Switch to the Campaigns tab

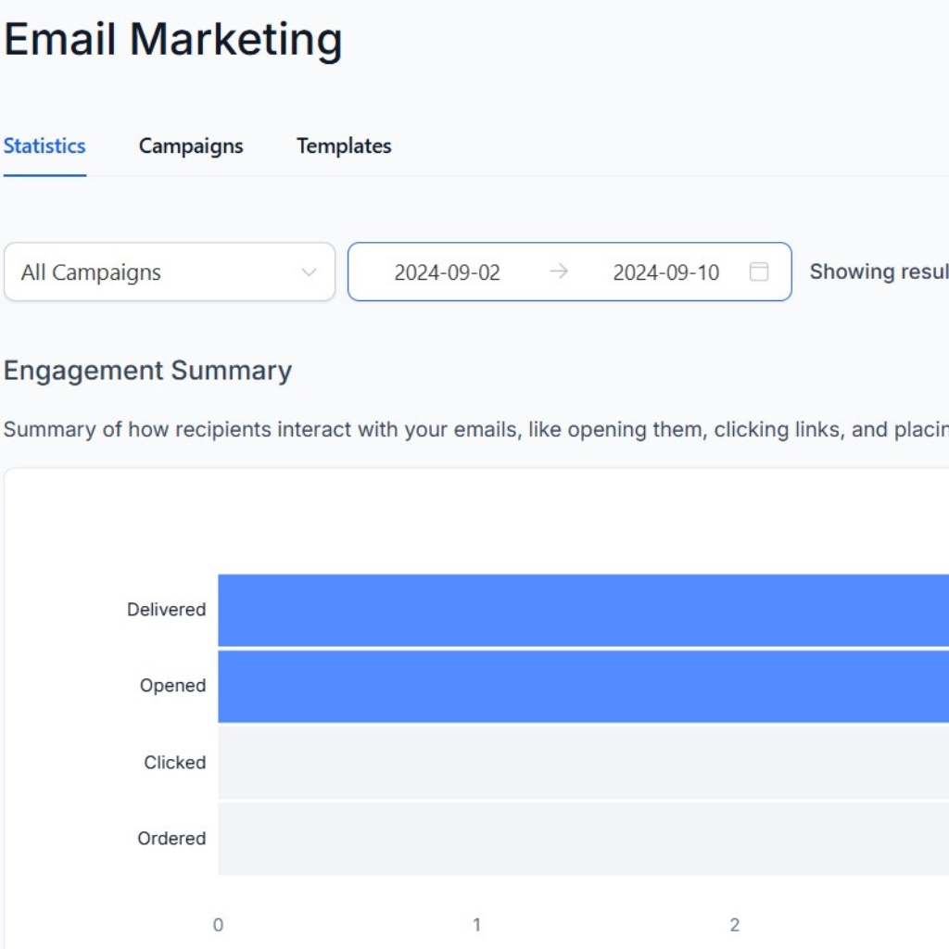[191, 146]
